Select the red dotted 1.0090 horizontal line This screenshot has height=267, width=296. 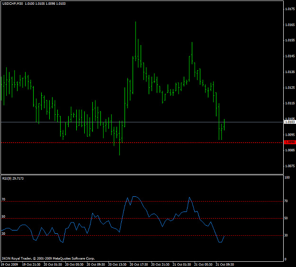(142, 143)
